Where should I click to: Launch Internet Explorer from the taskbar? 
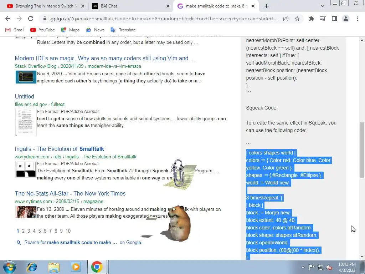point(32,267)
